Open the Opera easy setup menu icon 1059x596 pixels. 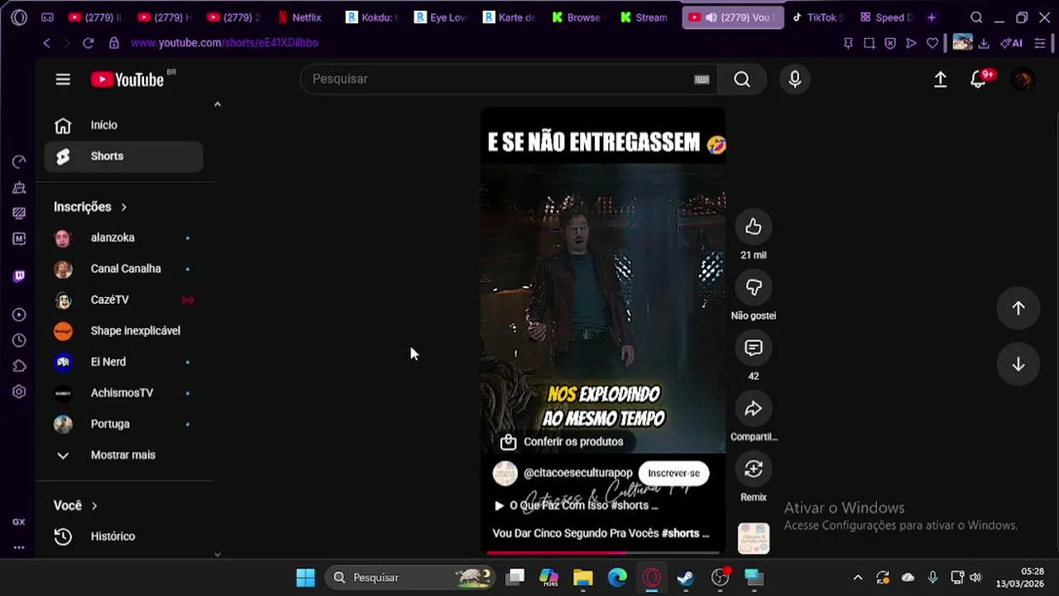[1040, 43]
